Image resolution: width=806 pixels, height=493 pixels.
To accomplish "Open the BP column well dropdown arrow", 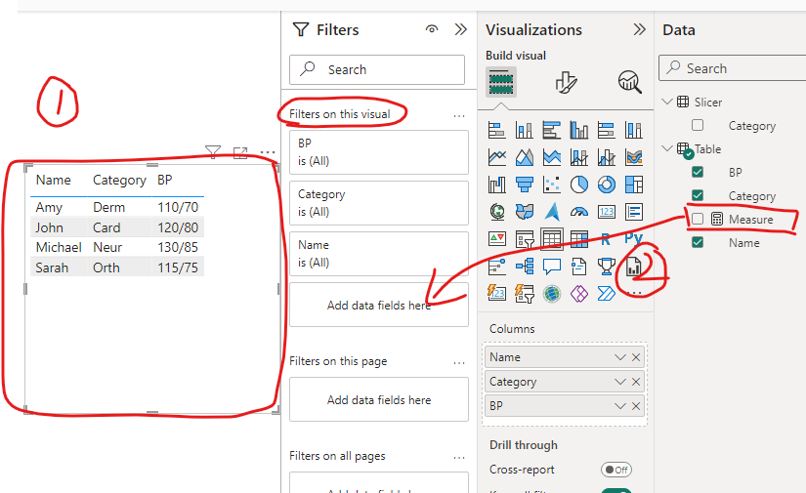I will point(620,406).
